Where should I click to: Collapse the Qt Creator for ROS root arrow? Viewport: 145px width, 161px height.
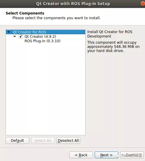(x=9, y=32)
